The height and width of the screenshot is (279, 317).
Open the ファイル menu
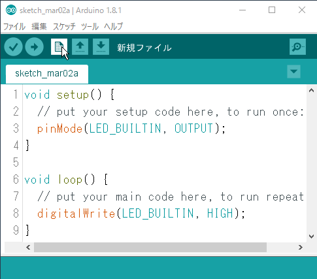pyautogui.click(x=14, y=27)
